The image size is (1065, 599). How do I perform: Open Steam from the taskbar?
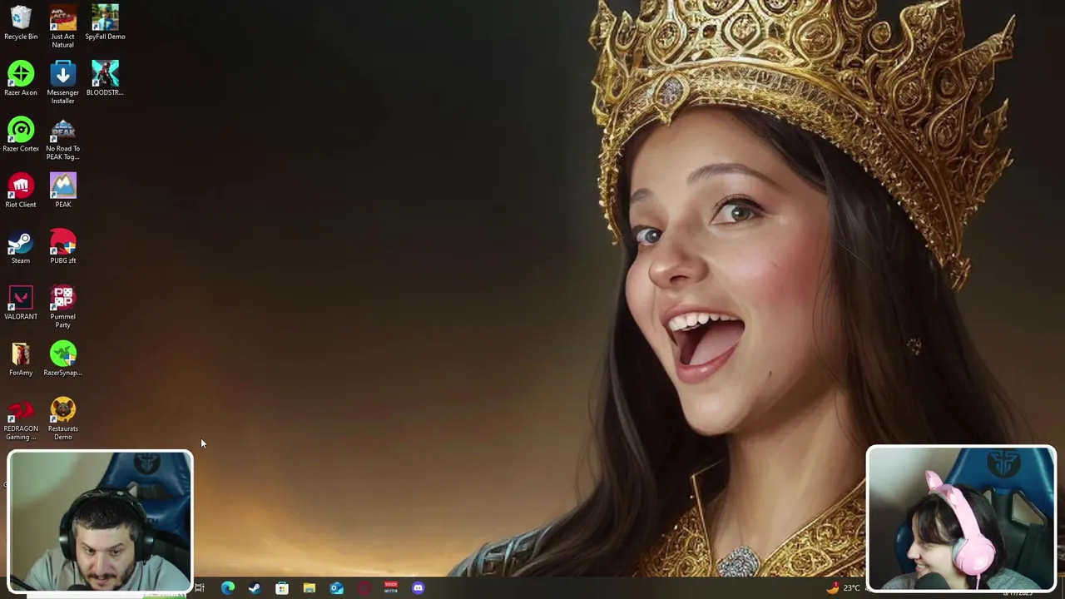point(255,588)
